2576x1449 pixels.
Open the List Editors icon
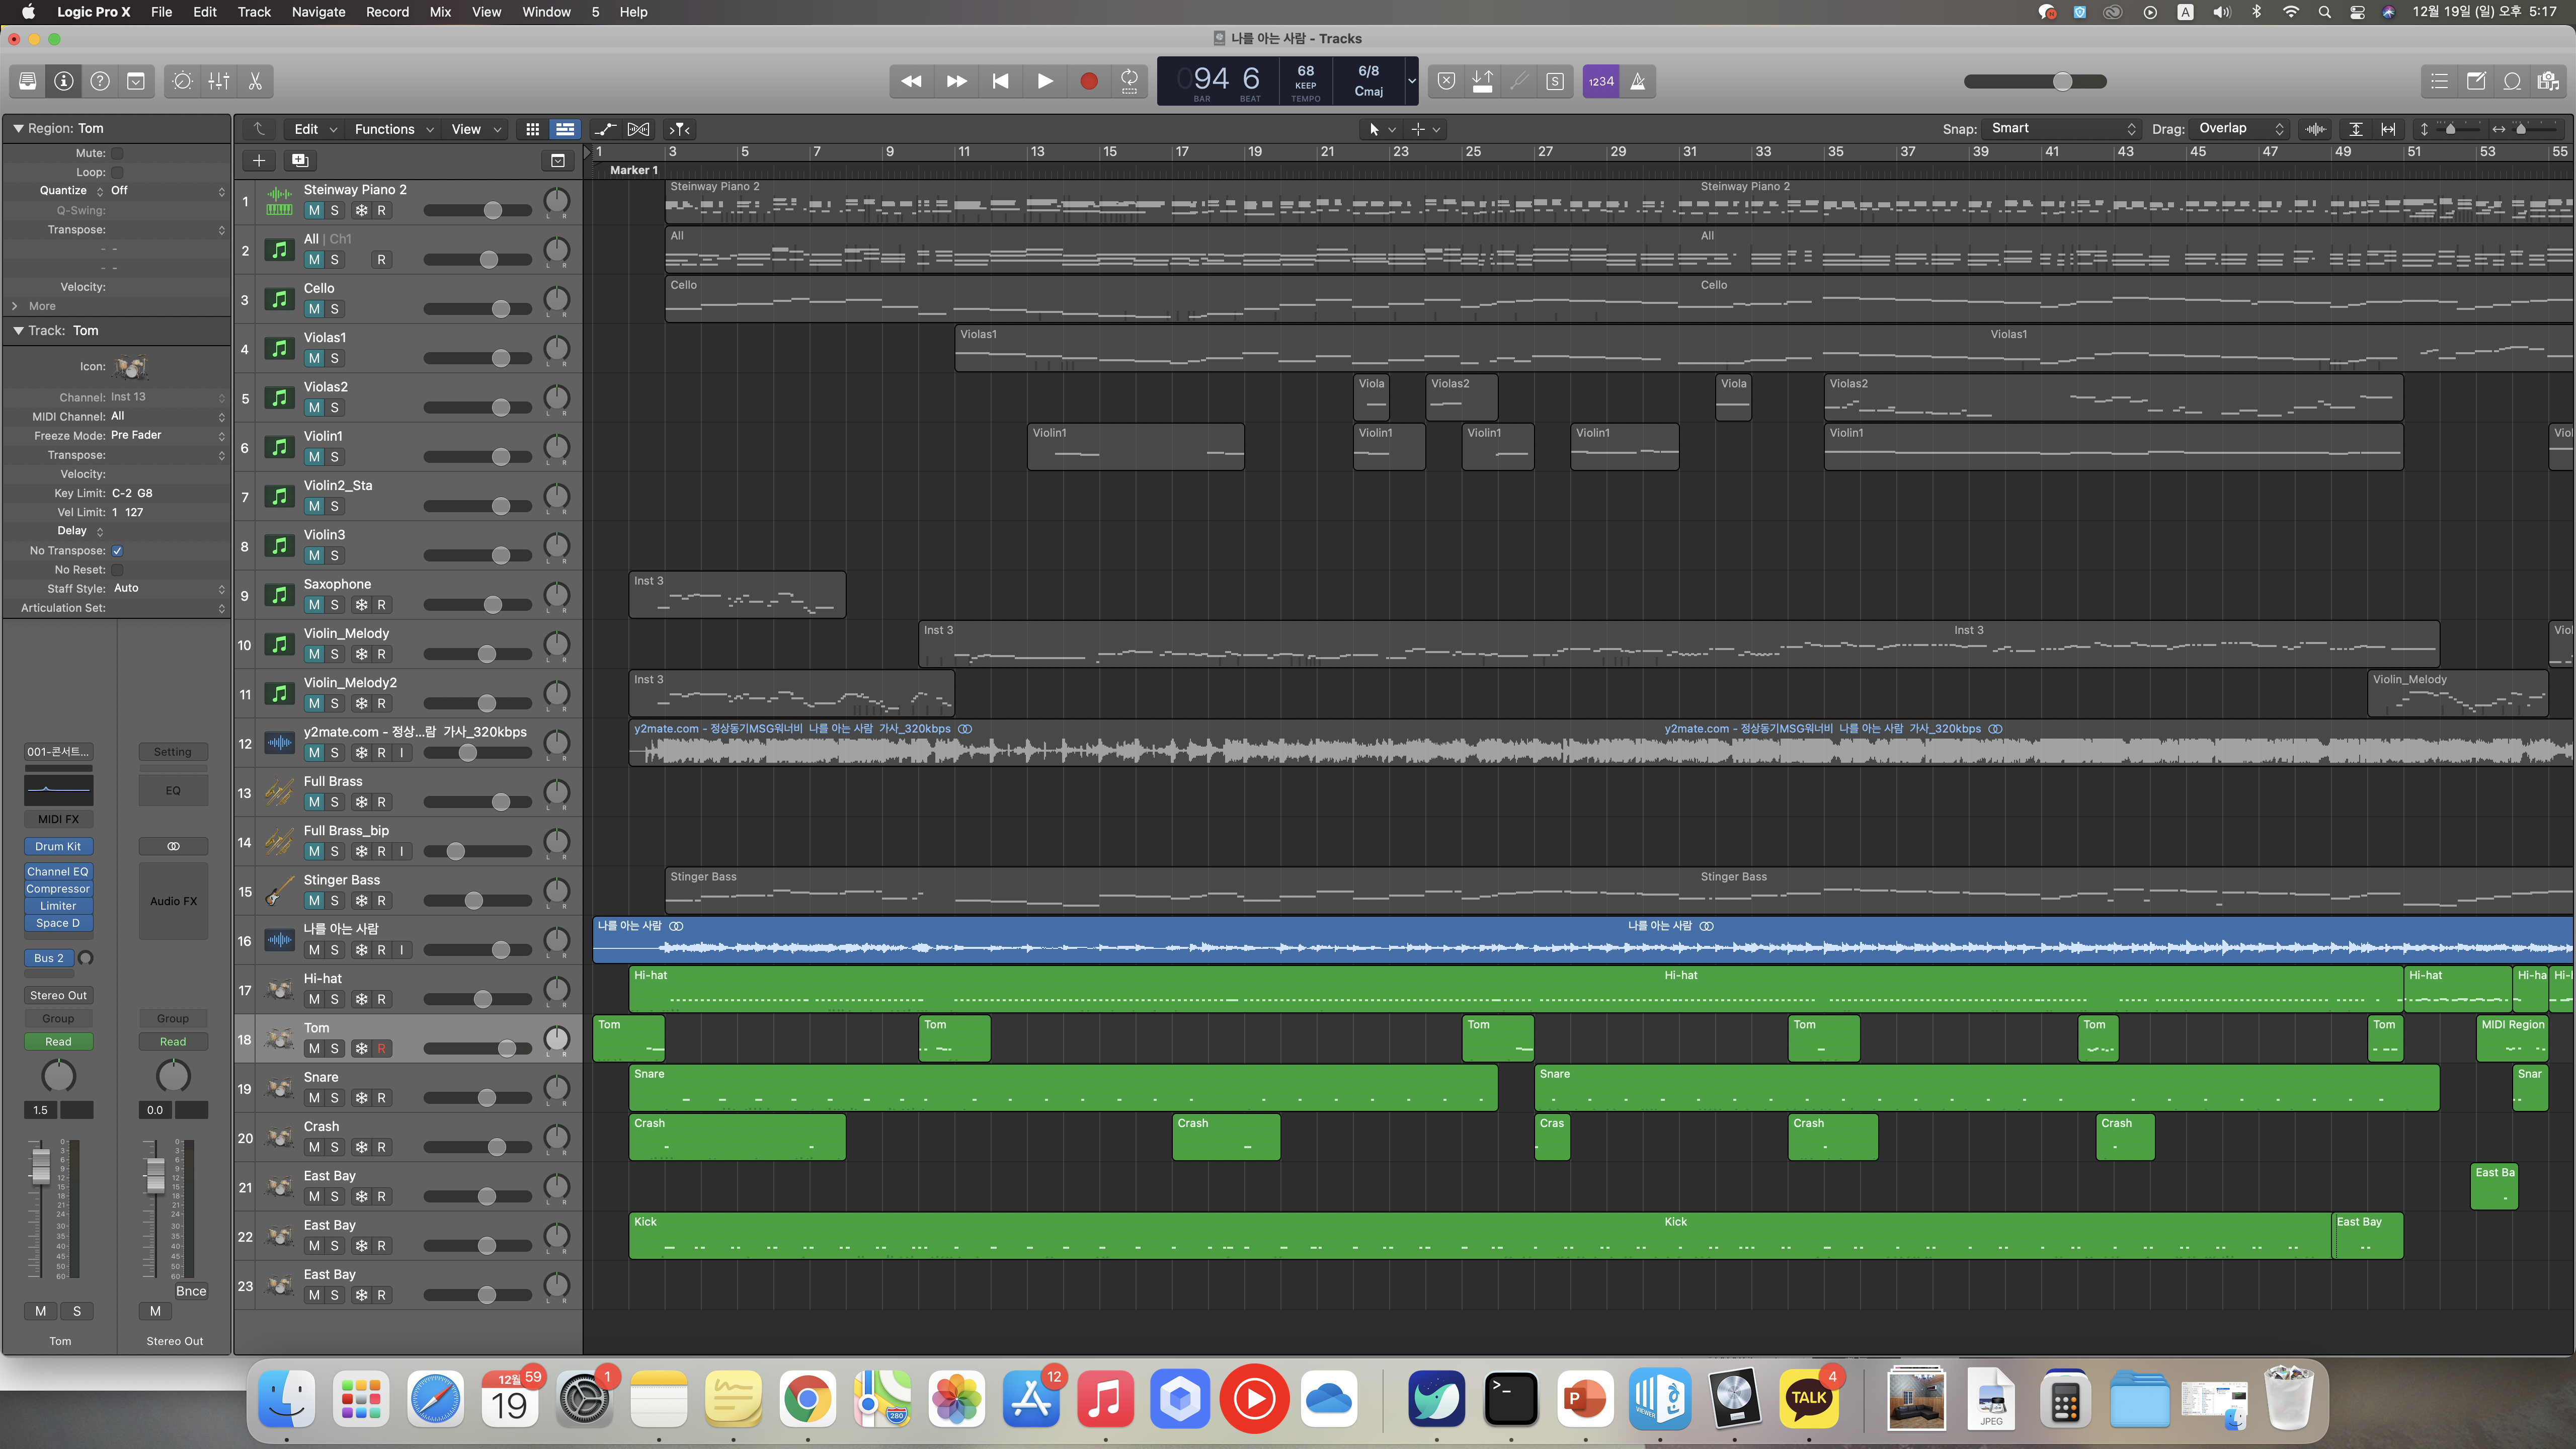pos(2440,81)
